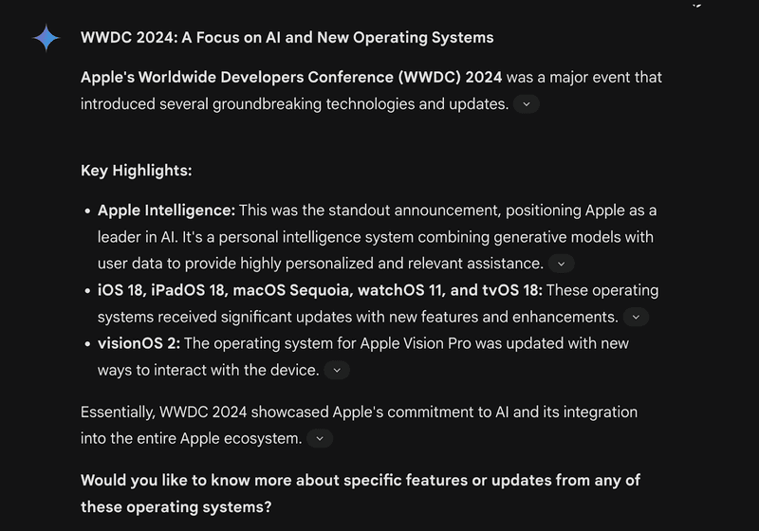Click the 'Key Highlights:' subheading

coord(137,171)
